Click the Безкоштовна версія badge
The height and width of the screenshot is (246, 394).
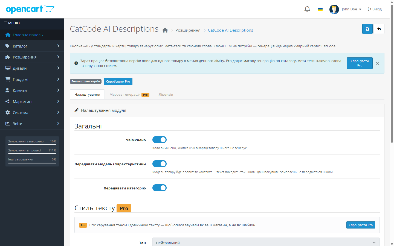[x=86, y=81]
